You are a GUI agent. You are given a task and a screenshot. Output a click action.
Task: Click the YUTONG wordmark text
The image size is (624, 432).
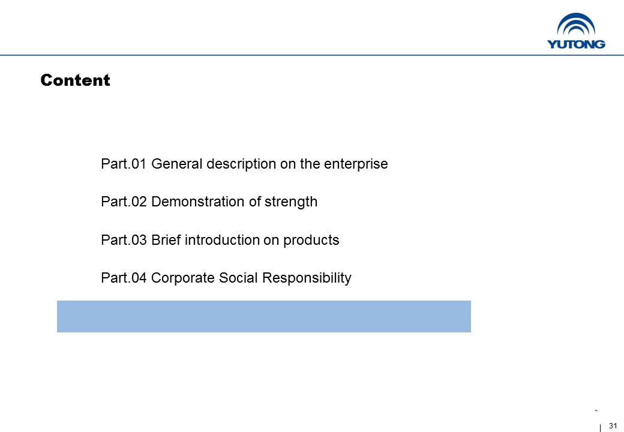click(576, 44)
